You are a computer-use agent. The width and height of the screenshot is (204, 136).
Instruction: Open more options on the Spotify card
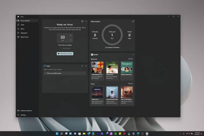tap(133, 55)
